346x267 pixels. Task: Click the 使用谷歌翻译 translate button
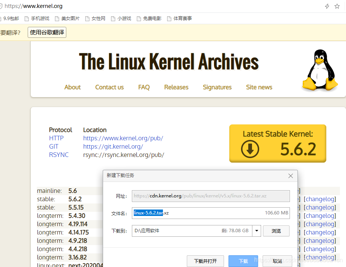[x=47, y=33]
